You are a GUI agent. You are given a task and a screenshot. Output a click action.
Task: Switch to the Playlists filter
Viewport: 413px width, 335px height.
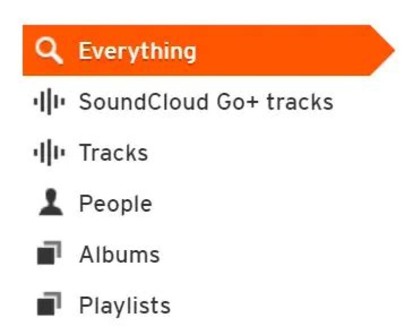point(124,305)
